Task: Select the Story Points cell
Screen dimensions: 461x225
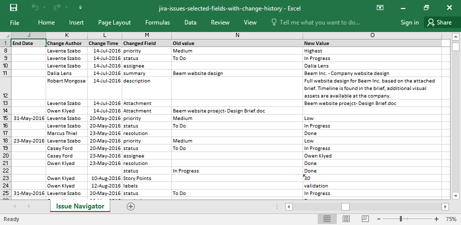Action: (147, 178)
